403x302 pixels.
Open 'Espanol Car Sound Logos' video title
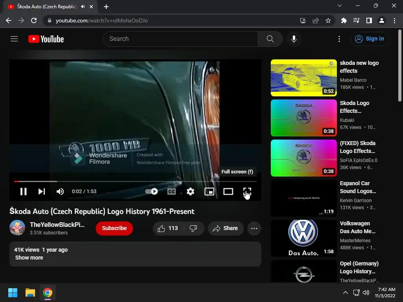point(358,187)
